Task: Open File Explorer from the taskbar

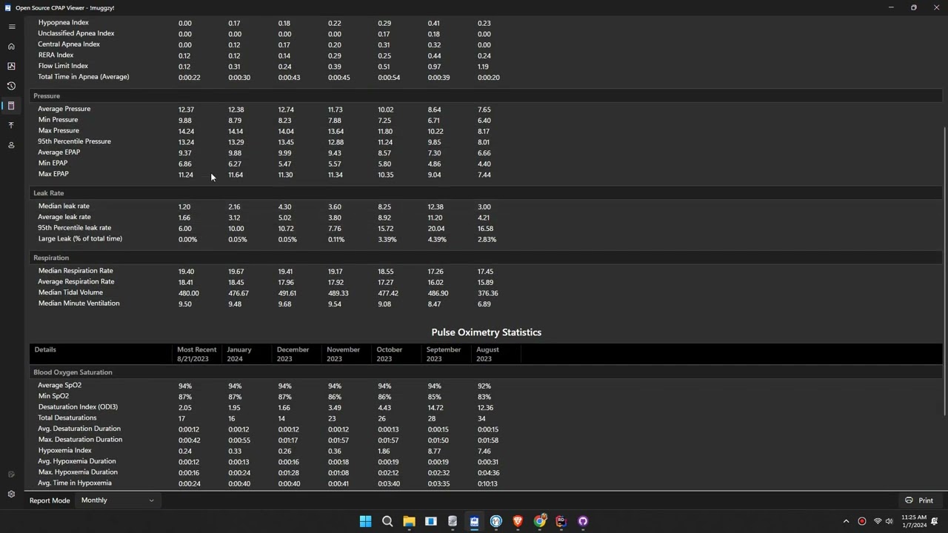Action: click(409, 521)
